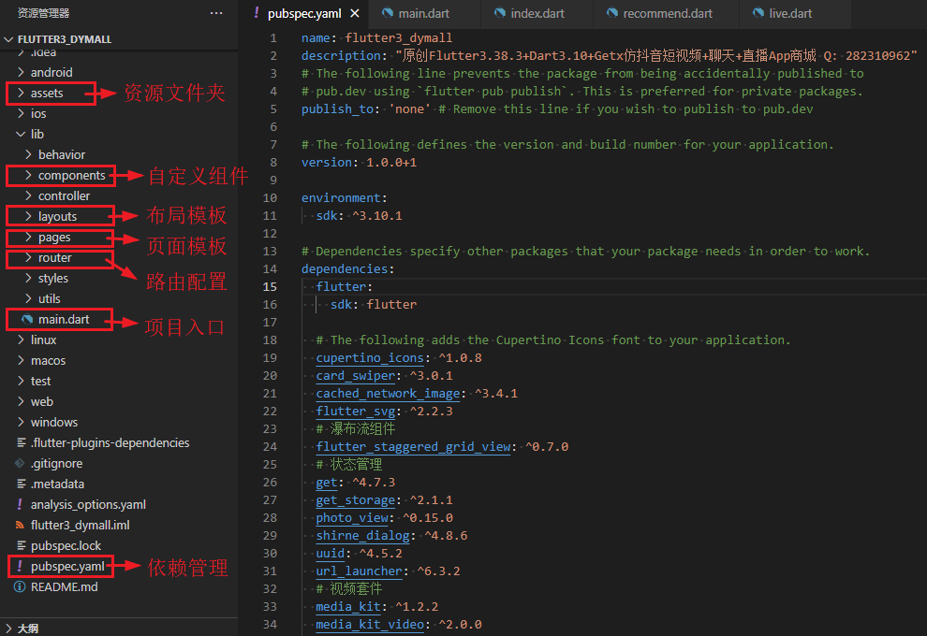Viewport: 927px width, 636px height.
Task: Close the pubspec.yaml editor tab
Action: click(354, 14)
